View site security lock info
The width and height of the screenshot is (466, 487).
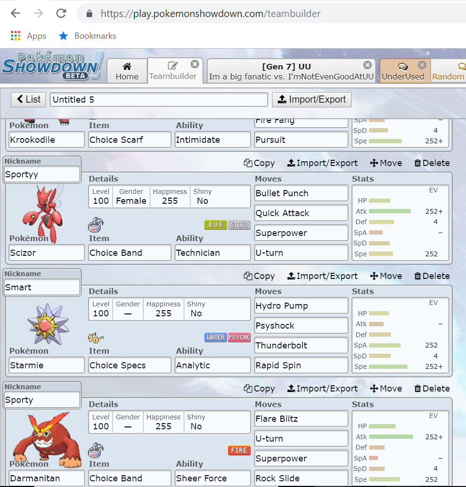click(x=89, y=13)
